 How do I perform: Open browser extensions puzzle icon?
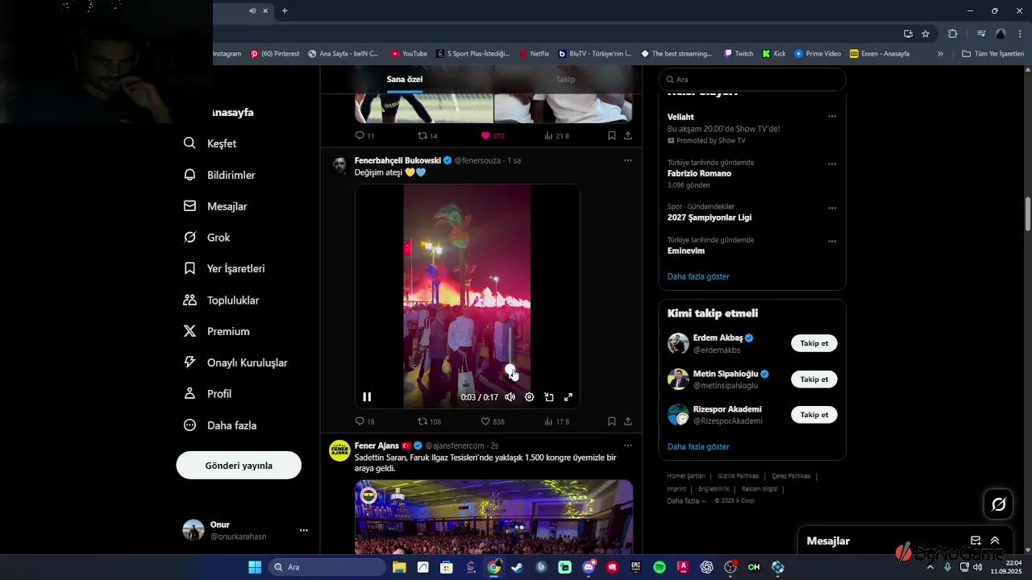click(x=953, y=34)
